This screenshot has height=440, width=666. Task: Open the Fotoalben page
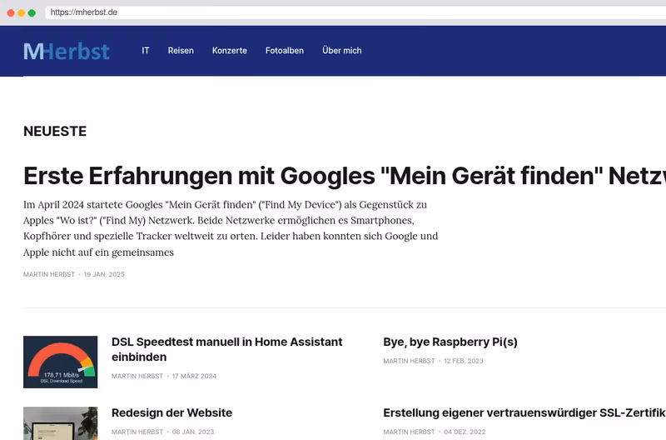click(285, 51)
